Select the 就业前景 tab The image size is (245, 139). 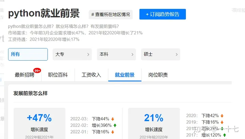[x=125, y=75]
